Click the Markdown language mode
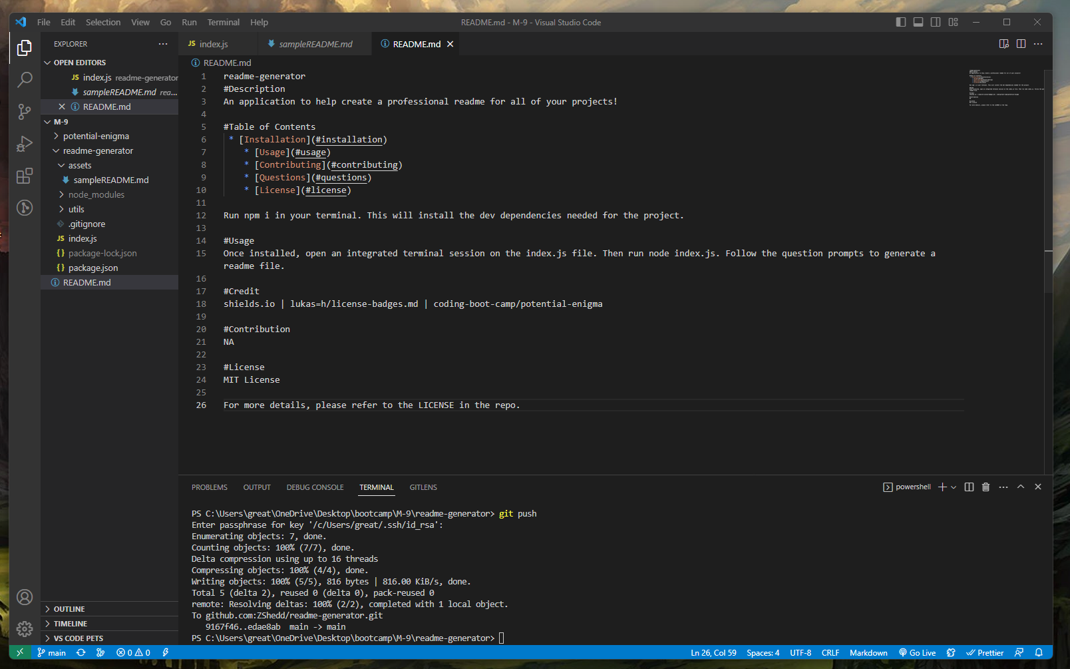 868,653
